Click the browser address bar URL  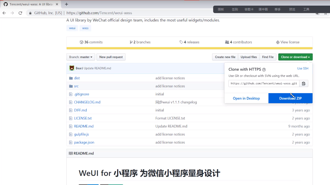click(99, 13)
